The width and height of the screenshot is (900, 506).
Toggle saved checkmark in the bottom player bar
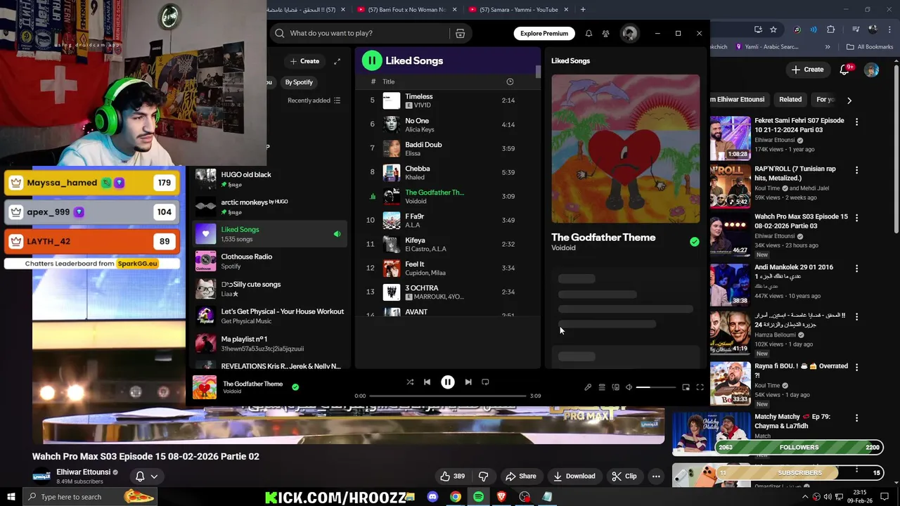coord(295,387)
